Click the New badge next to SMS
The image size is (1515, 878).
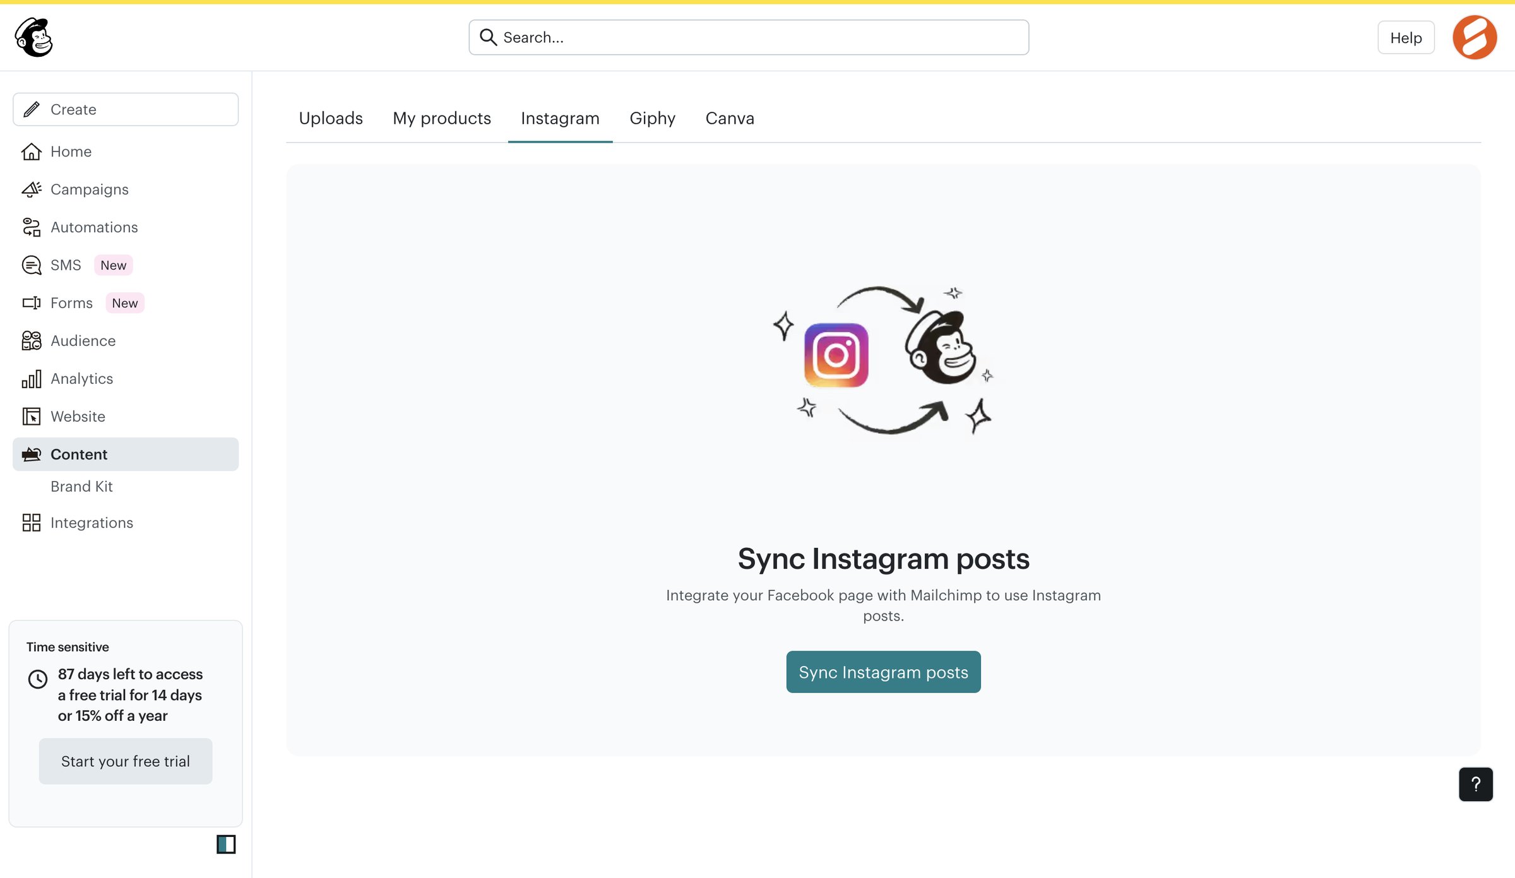click(x=114, y=265)
